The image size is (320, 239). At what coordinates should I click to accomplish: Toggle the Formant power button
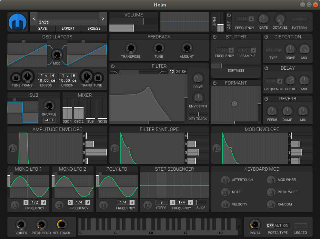(x=215, y=83)
